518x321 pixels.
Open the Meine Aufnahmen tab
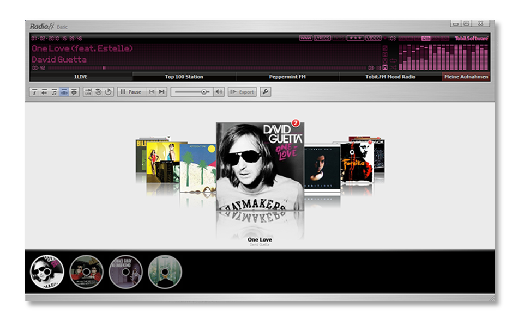point(466,77)
